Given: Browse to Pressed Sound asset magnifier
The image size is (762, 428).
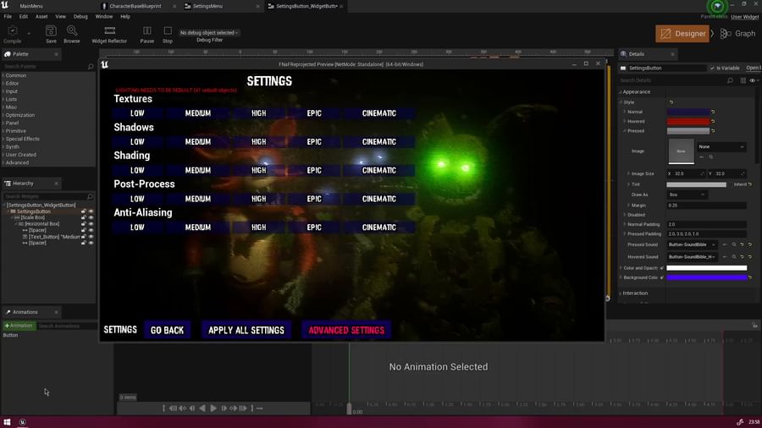Looking at the screenshot, I should 734,244.
